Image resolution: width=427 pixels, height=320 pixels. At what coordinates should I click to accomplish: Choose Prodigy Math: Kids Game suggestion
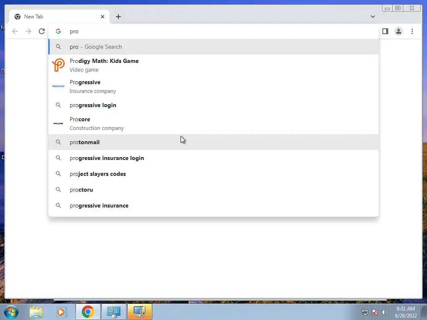pyautogui.click(x=213, y=65)
